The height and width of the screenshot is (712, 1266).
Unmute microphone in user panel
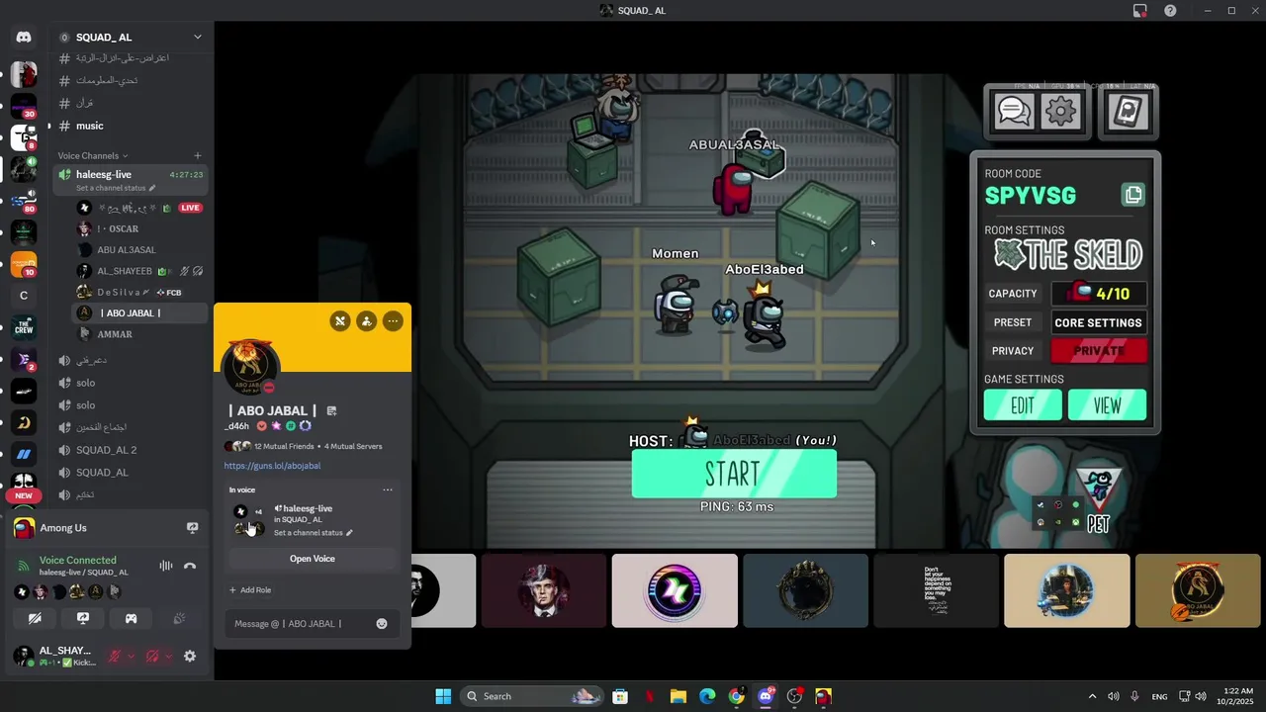click(115, 656)
